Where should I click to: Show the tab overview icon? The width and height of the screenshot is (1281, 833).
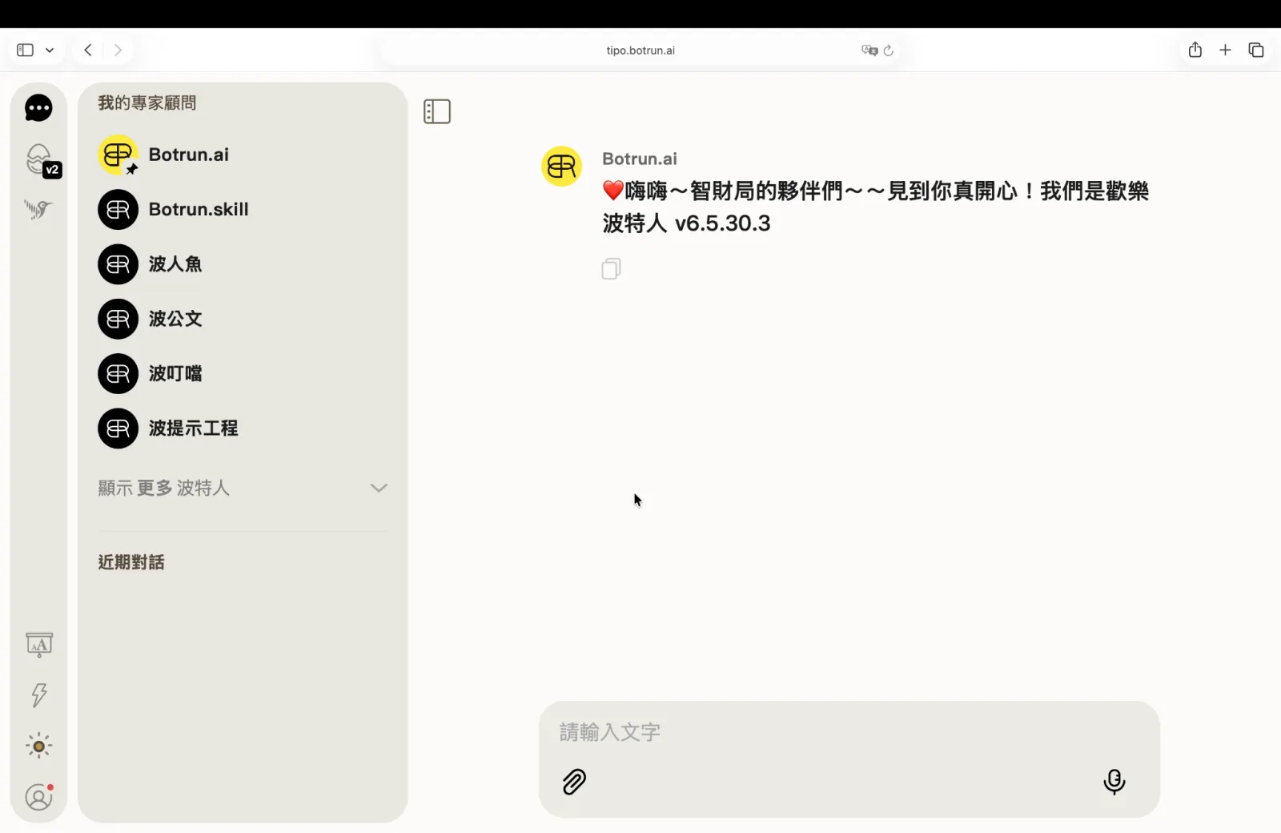point(1256,50)
